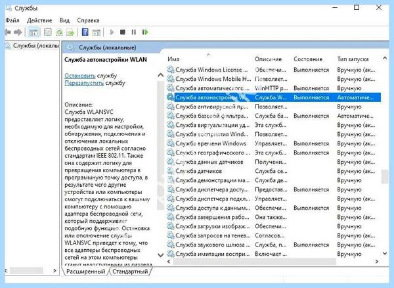This screenshot has height=288, width=394.
Task: Click the Перезапустить service link
Action: pyautogui.click(x=84, y=83)
